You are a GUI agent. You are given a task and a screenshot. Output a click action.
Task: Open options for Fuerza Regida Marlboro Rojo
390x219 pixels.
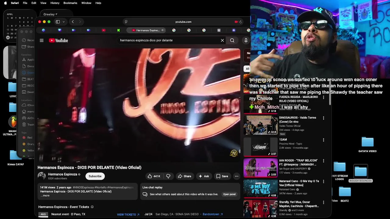click(324, 97)
